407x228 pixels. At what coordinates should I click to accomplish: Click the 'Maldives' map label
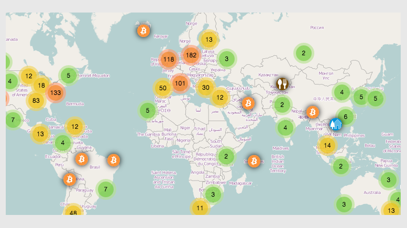click(281, 148)
